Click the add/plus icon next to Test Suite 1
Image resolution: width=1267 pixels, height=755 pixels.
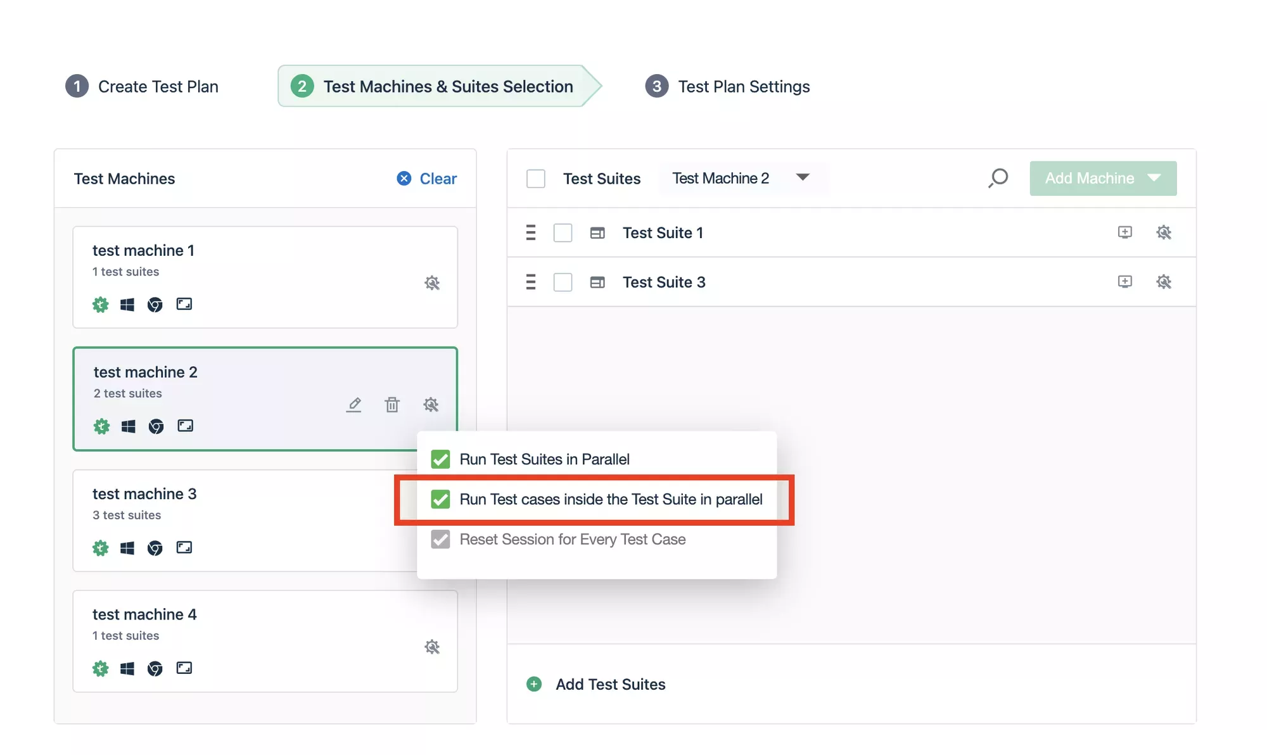(x=1124, y=232)
